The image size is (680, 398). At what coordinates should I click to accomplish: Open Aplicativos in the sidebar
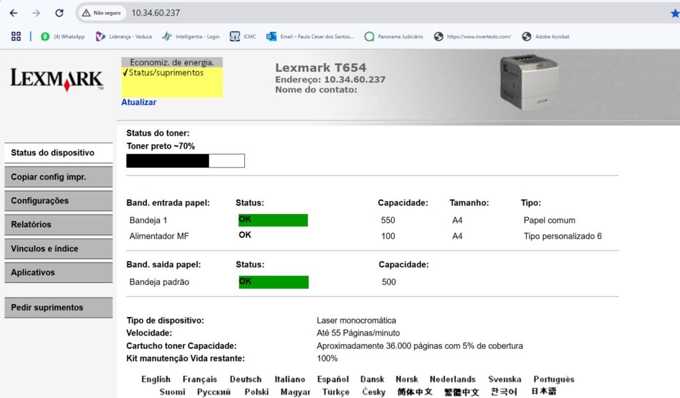58,272
